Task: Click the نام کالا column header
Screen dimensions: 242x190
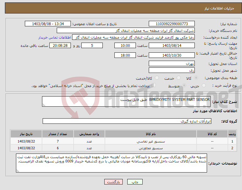Action: [x=151, y=134]
